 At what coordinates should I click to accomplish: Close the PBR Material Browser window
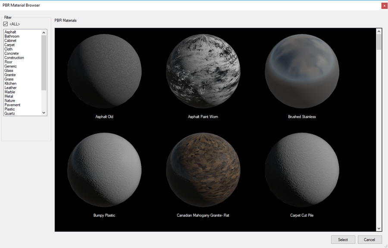[x=384, y=6]
